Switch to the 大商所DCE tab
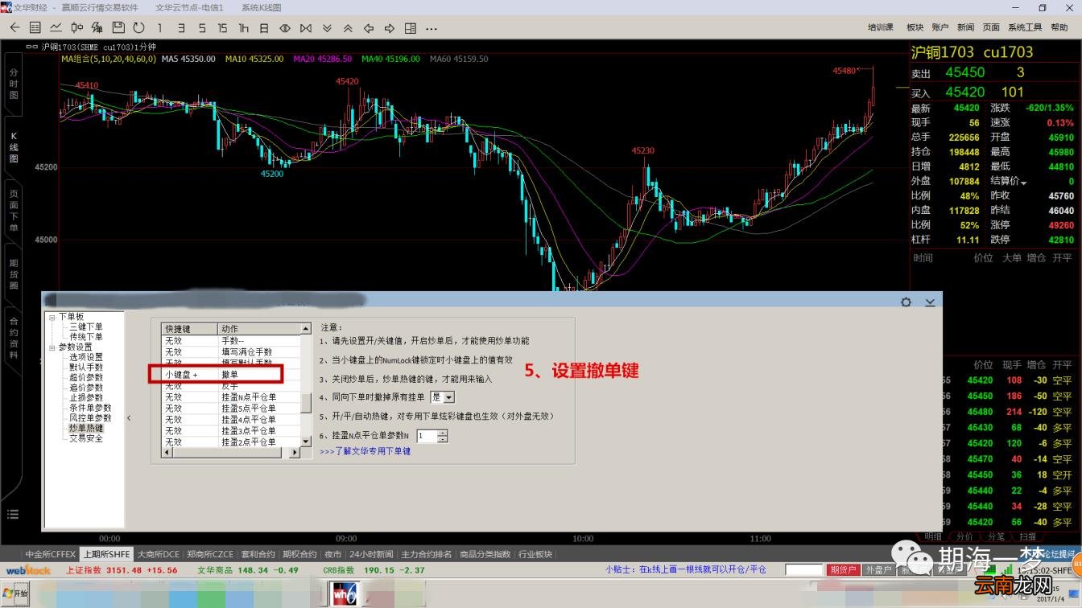The image size is (1082, 608). click(x=158, y=554)
